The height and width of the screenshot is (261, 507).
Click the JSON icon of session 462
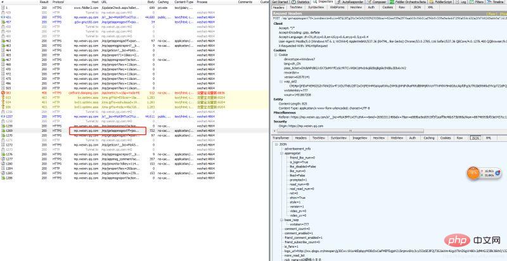pyautogui.click(x=3, y=41)
